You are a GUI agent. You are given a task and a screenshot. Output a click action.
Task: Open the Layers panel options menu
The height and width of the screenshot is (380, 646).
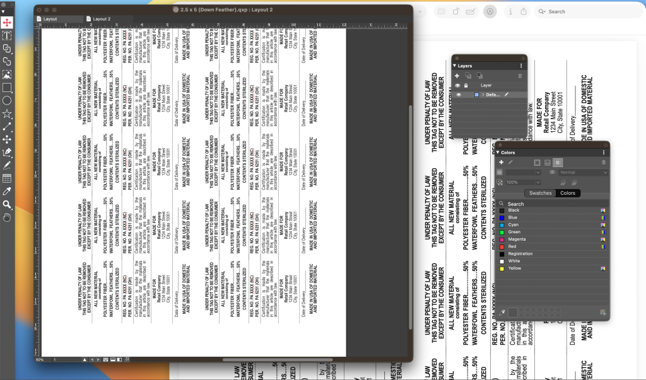point(521,66)
